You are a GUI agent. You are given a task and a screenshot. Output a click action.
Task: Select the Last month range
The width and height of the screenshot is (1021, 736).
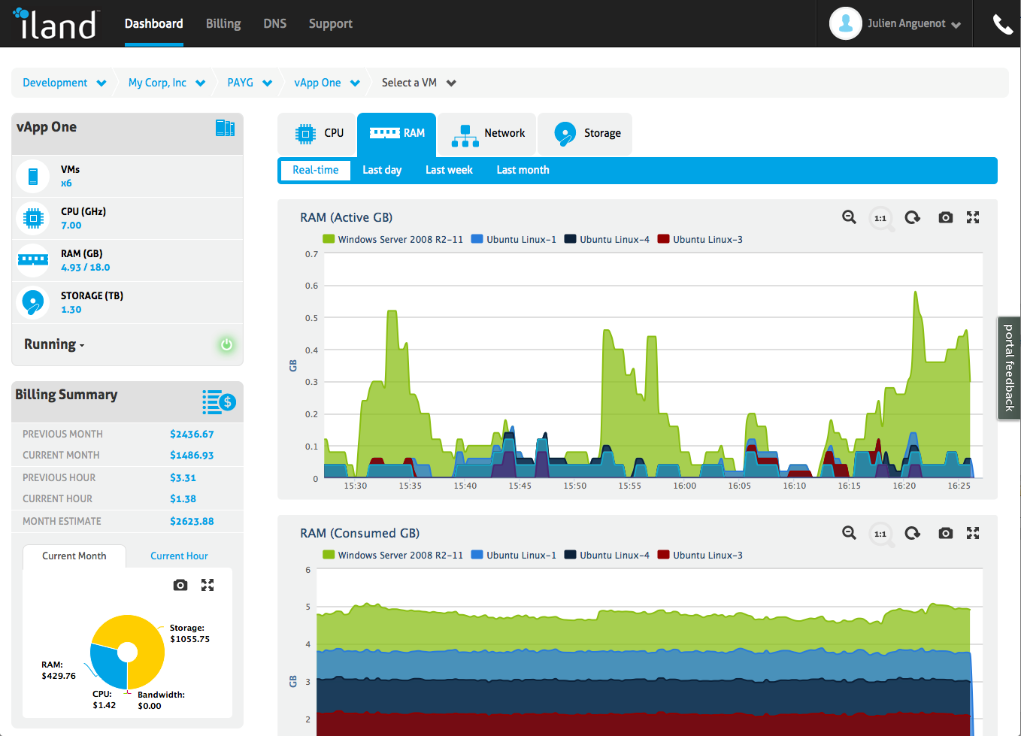523,170
